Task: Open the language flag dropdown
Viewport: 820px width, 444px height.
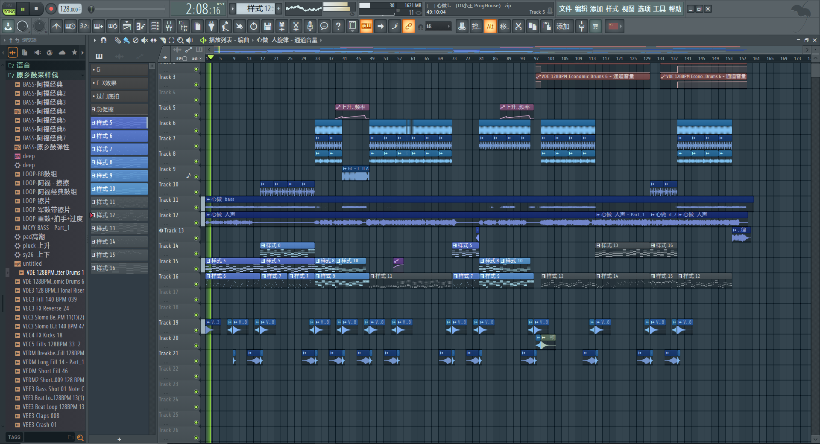Action: coord(615,26)
